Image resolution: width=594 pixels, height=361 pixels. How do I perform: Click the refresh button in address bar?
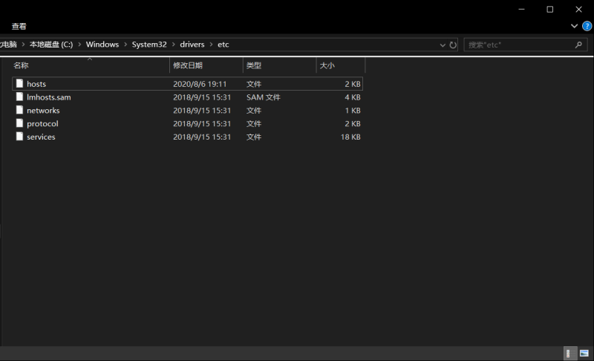[453, 45]
